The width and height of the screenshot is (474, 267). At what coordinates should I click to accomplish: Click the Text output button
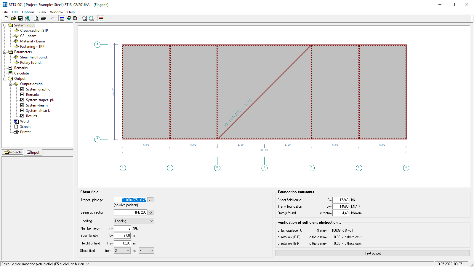(x=373, y=253)
